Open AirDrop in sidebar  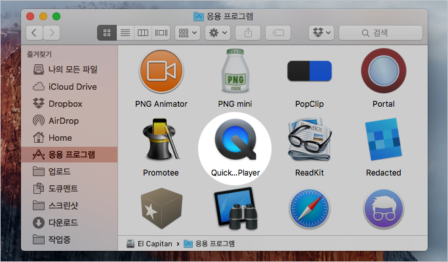[69, 121]
